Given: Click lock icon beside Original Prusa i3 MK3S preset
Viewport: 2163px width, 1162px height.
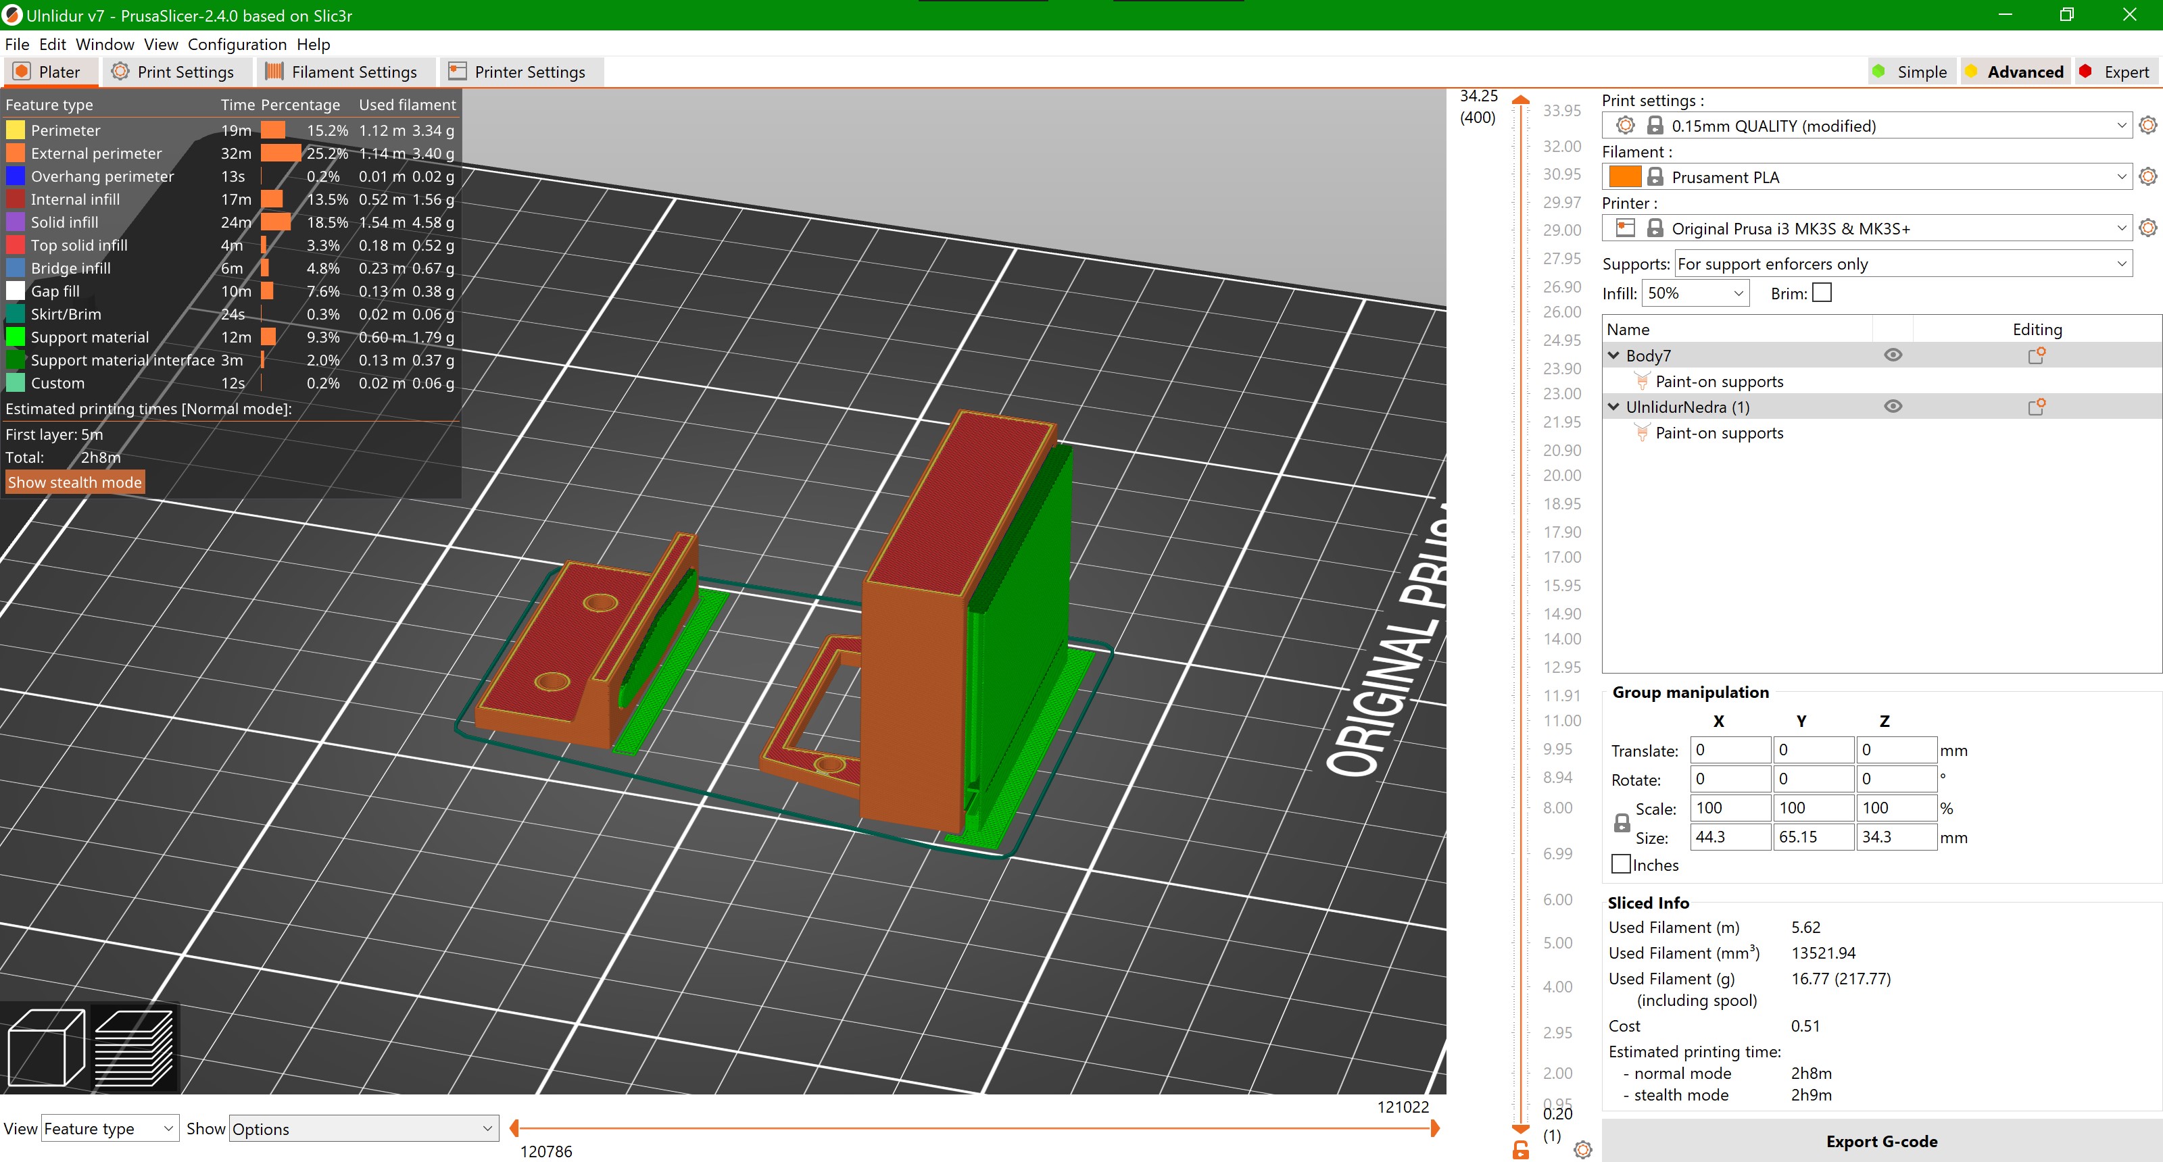Looking at the screenshot, I should (1655, 228).
